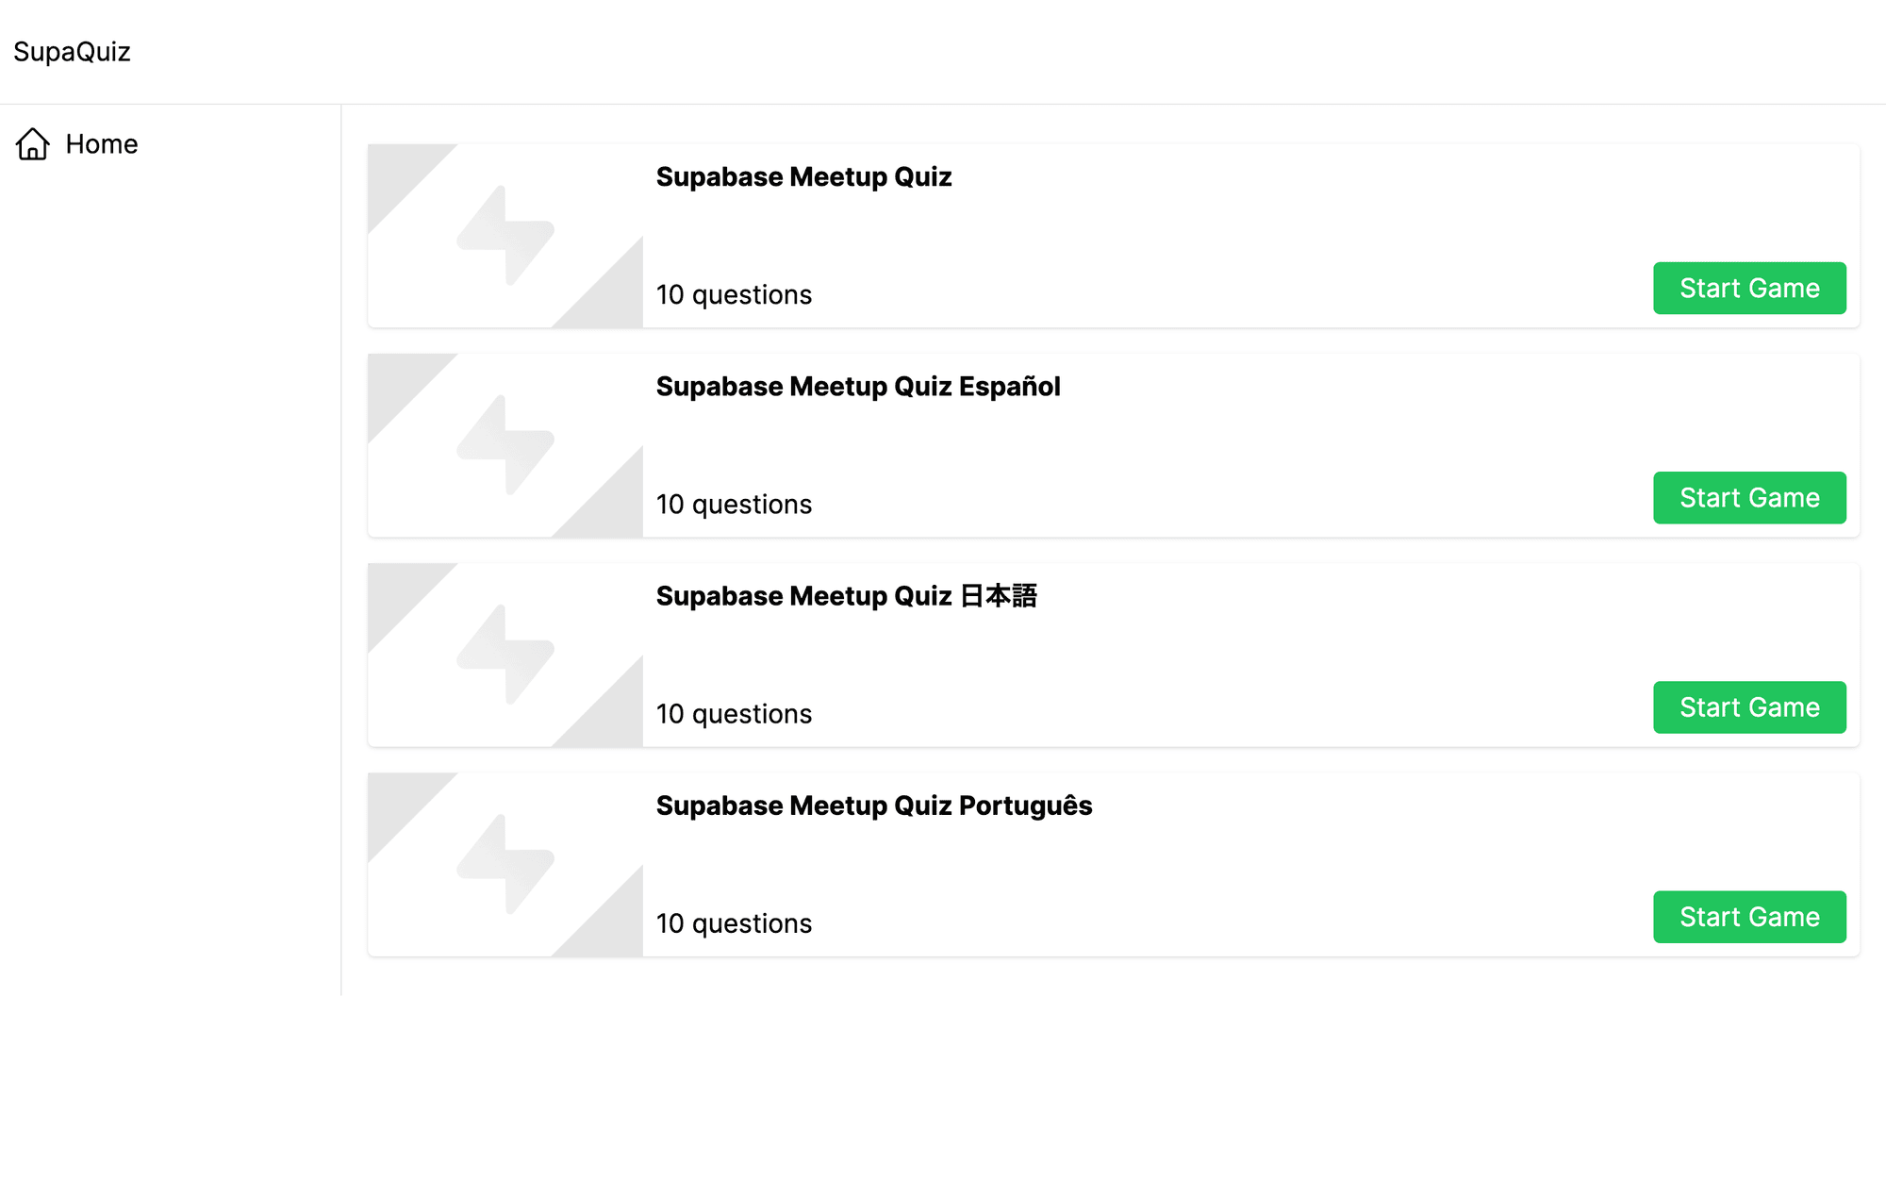
Task: Click the Home text label
Action: click(102, 144)
